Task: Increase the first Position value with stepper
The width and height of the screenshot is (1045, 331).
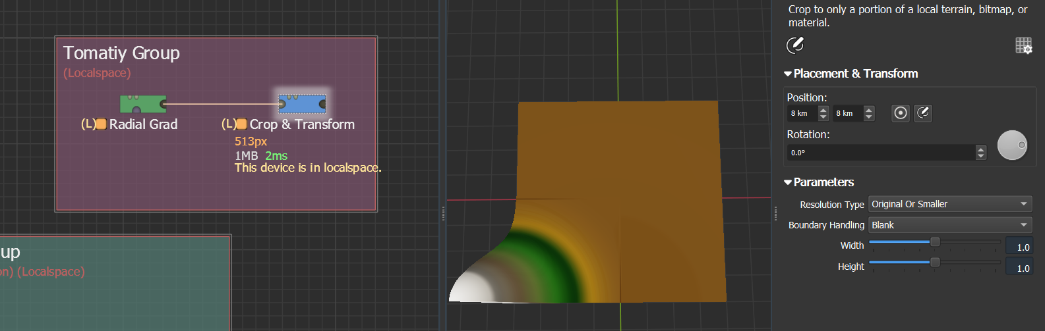Action: 823,109
